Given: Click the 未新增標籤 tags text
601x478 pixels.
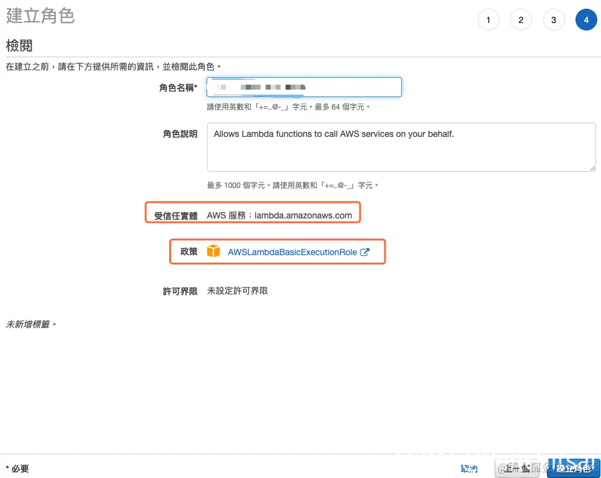Looking at the screenshot, I should pos(30,324).
